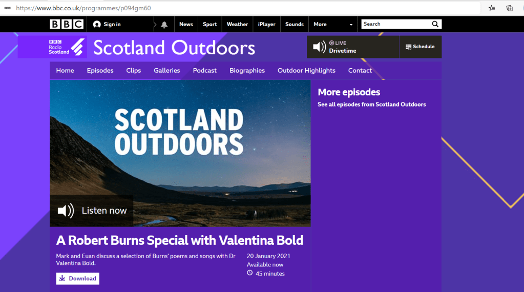
Task: Click the browser favorites star icon
Action: [x=492, y=8]
